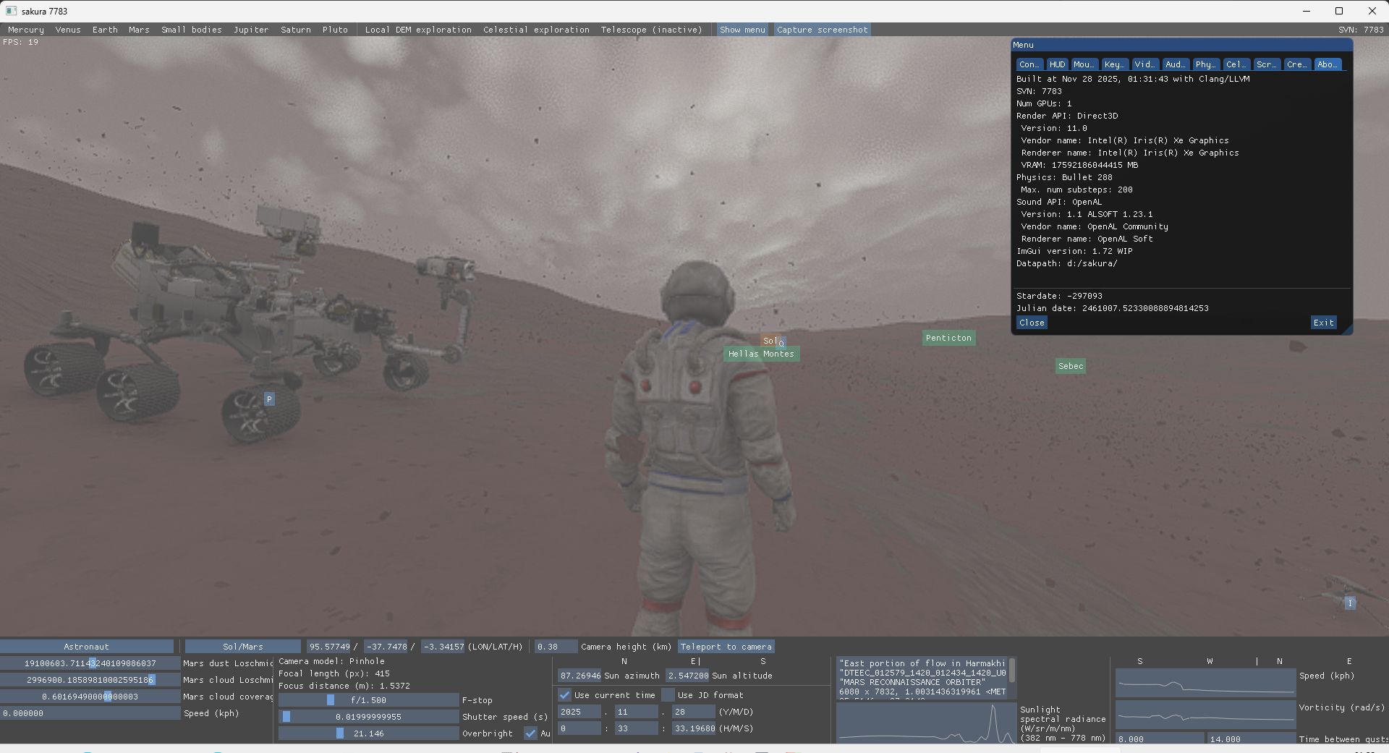1389x753 pixels.
Task: Adjust the F-stop slider
Action: pos(369,700)
